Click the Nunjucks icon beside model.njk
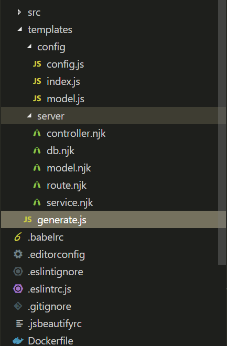 pos(37,168)
